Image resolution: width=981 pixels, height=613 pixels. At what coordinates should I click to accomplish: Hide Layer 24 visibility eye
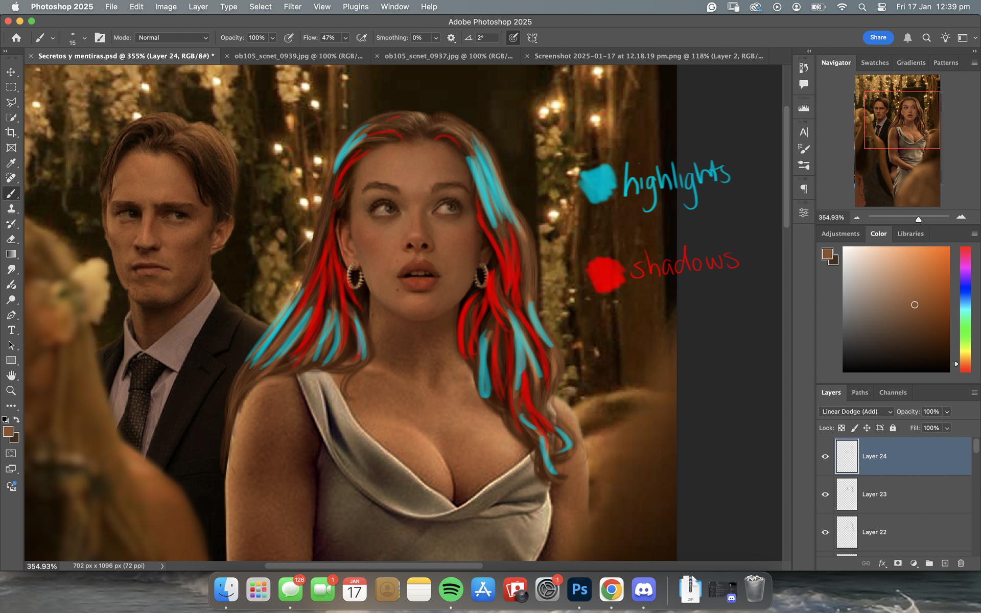point(825,456)
